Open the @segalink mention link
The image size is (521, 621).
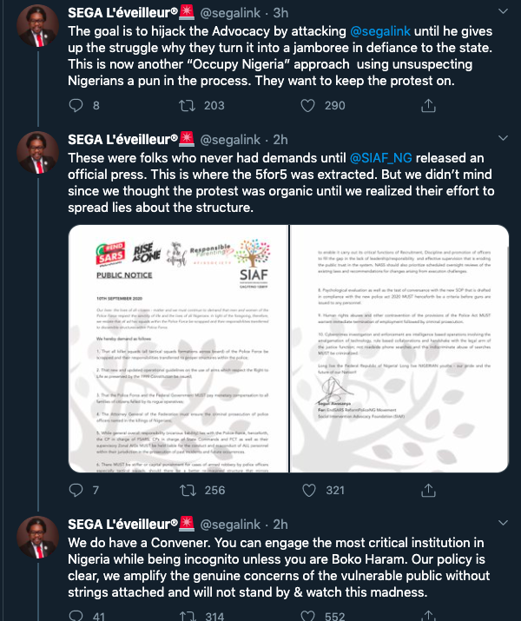click(x=380, y=31)
